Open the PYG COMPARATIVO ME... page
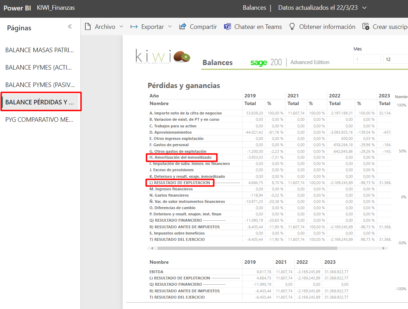Image resolution: width=408 pixels, height=309 pixels. tap(39, 120)
